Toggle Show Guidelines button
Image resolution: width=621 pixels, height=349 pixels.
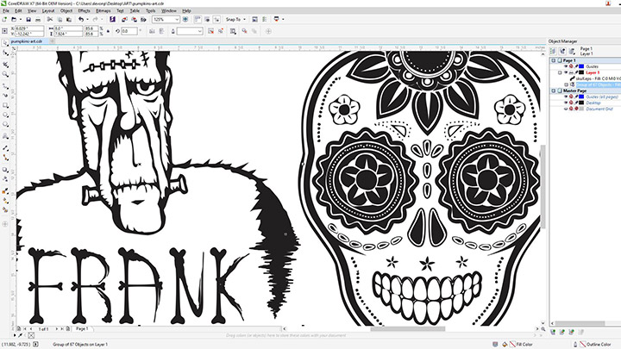[x=216, y=19]
